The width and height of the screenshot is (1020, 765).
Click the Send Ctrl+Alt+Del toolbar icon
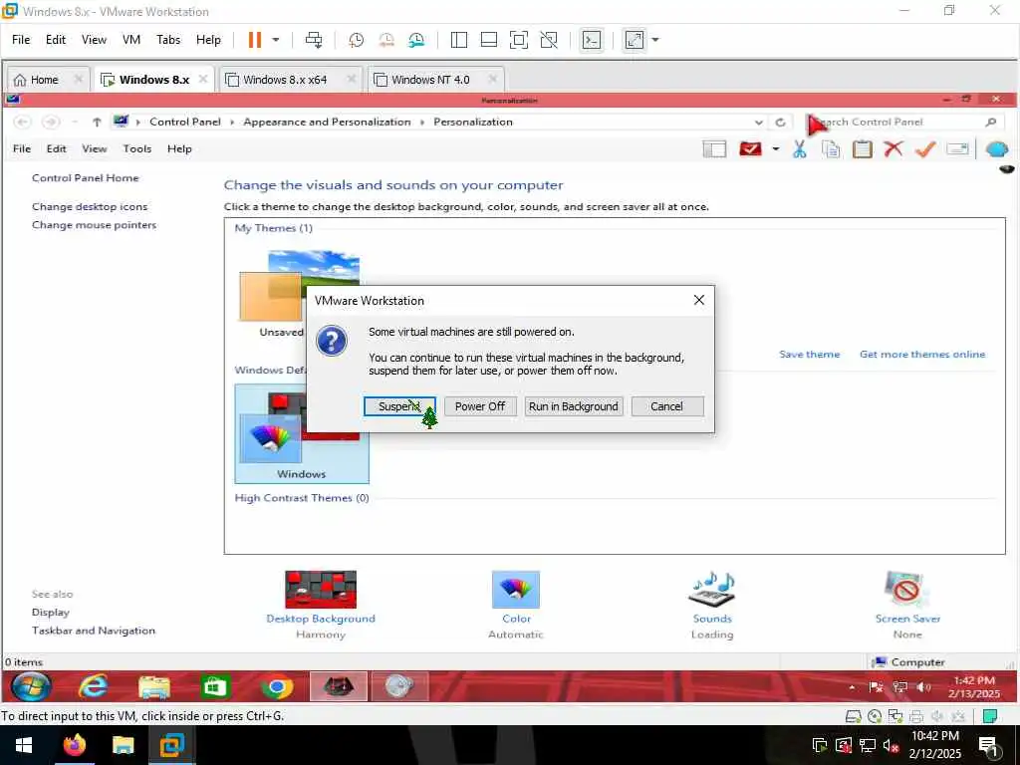point(314,40)
